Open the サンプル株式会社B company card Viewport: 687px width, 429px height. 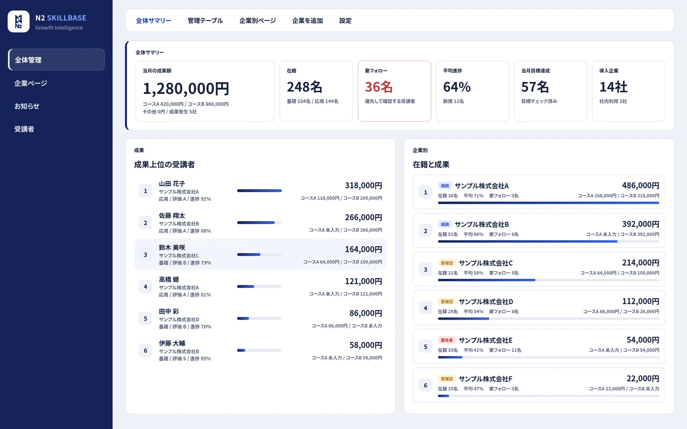[x=539, y=230]
